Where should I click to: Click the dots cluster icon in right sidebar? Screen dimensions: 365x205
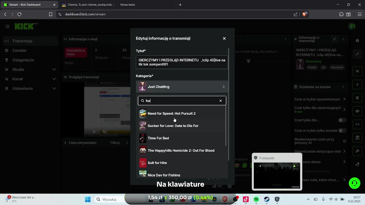coord(357,164)
